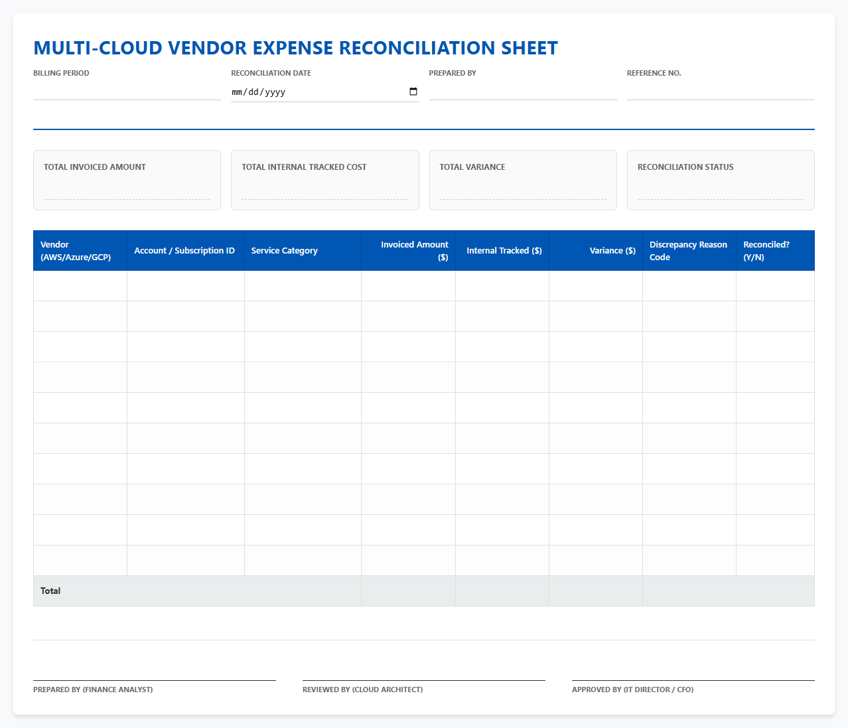This screenshot has width=848, height=728.
Task: Click the Total row label
Action: coord(50,591)
